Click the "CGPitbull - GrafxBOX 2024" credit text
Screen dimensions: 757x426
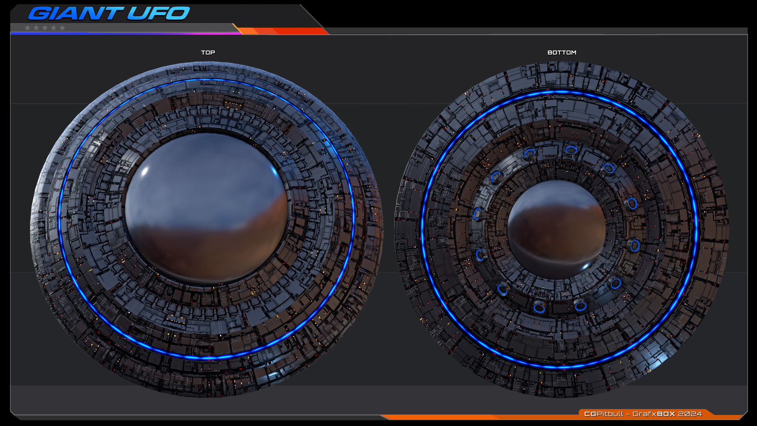tap(643, 414)
